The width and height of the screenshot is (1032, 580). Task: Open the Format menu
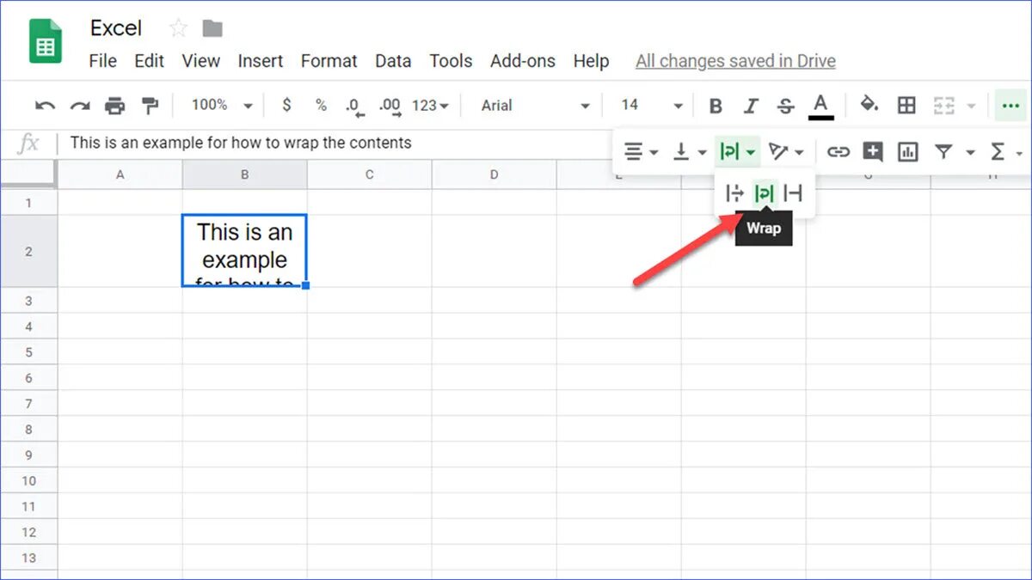[329, 61]
